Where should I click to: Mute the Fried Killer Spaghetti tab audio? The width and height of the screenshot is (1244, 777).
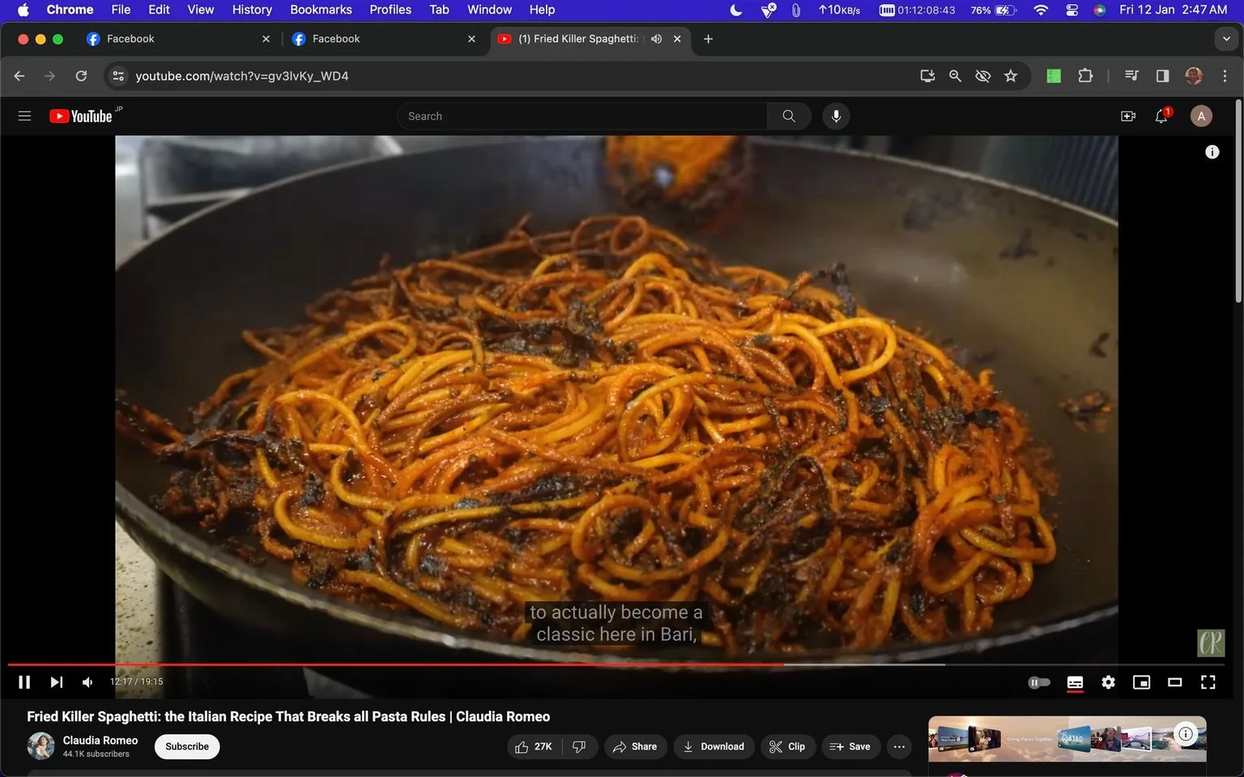pos(656,38)
